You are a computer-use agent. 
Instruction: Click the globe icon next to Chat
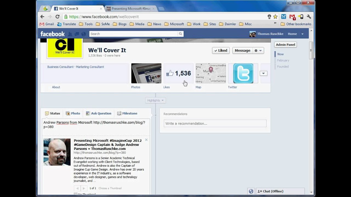click(x=251, y=191)
